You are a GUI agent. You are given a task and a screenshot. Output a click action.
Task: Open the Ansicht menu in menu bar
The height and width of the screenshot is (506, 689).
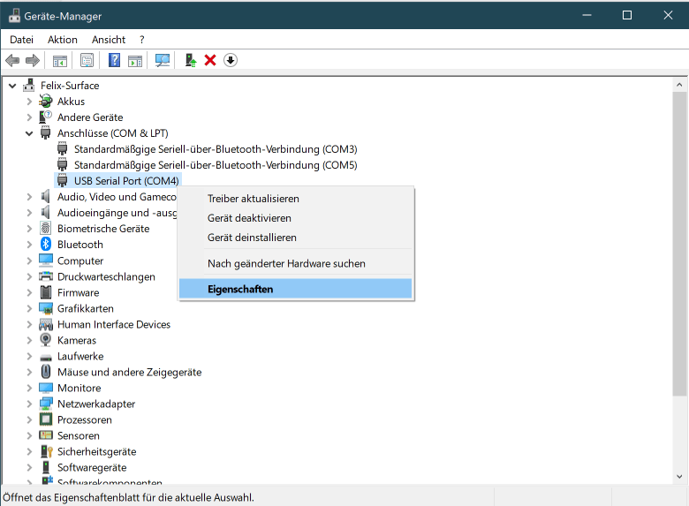109,40
